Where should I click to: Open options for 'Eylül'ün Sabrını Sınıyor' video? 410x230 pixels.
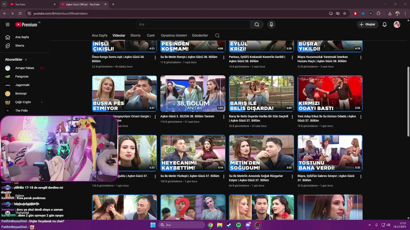tap(361, 176)
